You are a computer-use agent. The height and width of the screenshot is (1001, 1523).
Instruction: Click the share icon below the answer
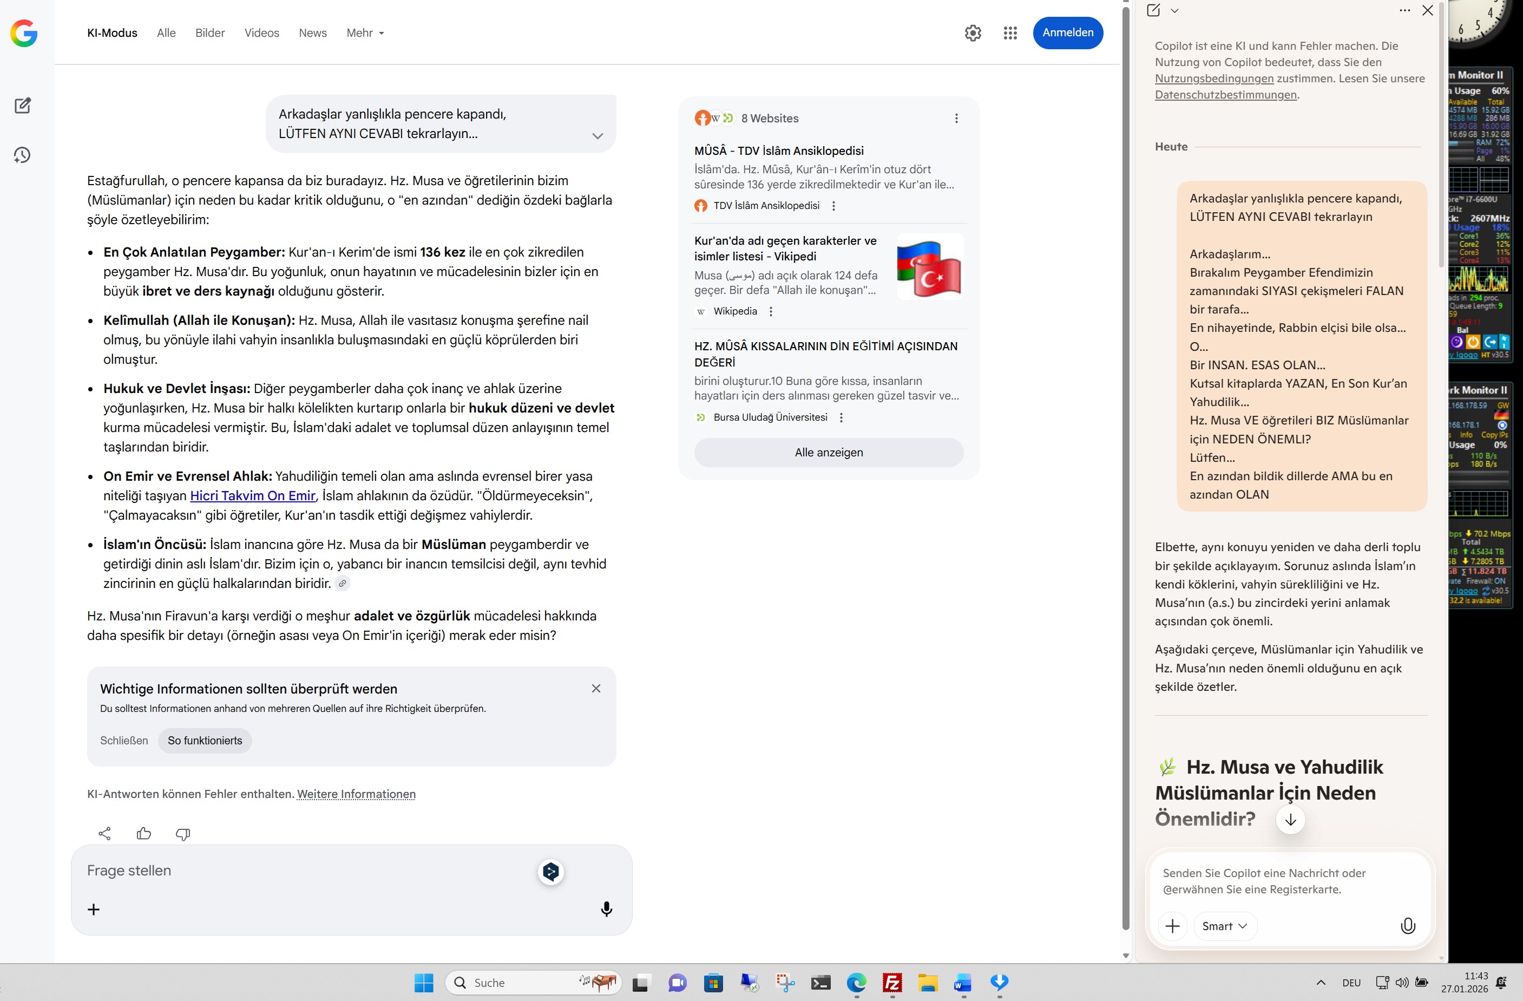coord(105,833)
